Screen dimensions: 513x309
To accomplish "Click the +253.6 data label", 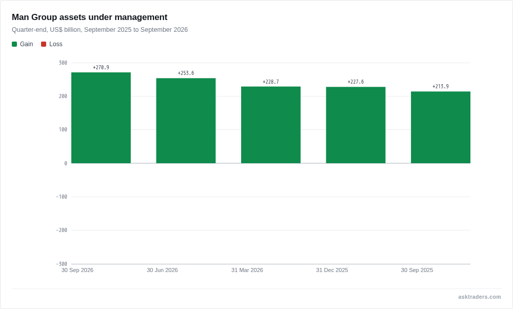I will pos(186,73).
